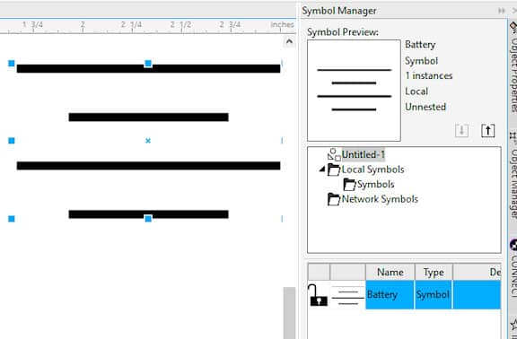Click the Symbol type cell of Battery
This screenshot has width=517, height=339.
[434, 294]
